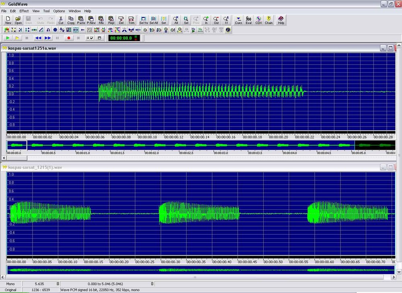Click the Mix toolbar icon

pos(101,20)
